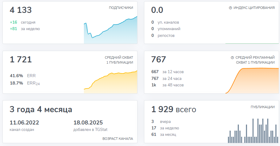Click the +81 за неделю subscriber change
The width and height of the screenshot is (280, 146).
(25, 29)
